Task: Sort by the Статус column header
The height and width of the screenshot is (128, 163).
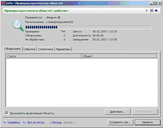Action: (44, 56)
